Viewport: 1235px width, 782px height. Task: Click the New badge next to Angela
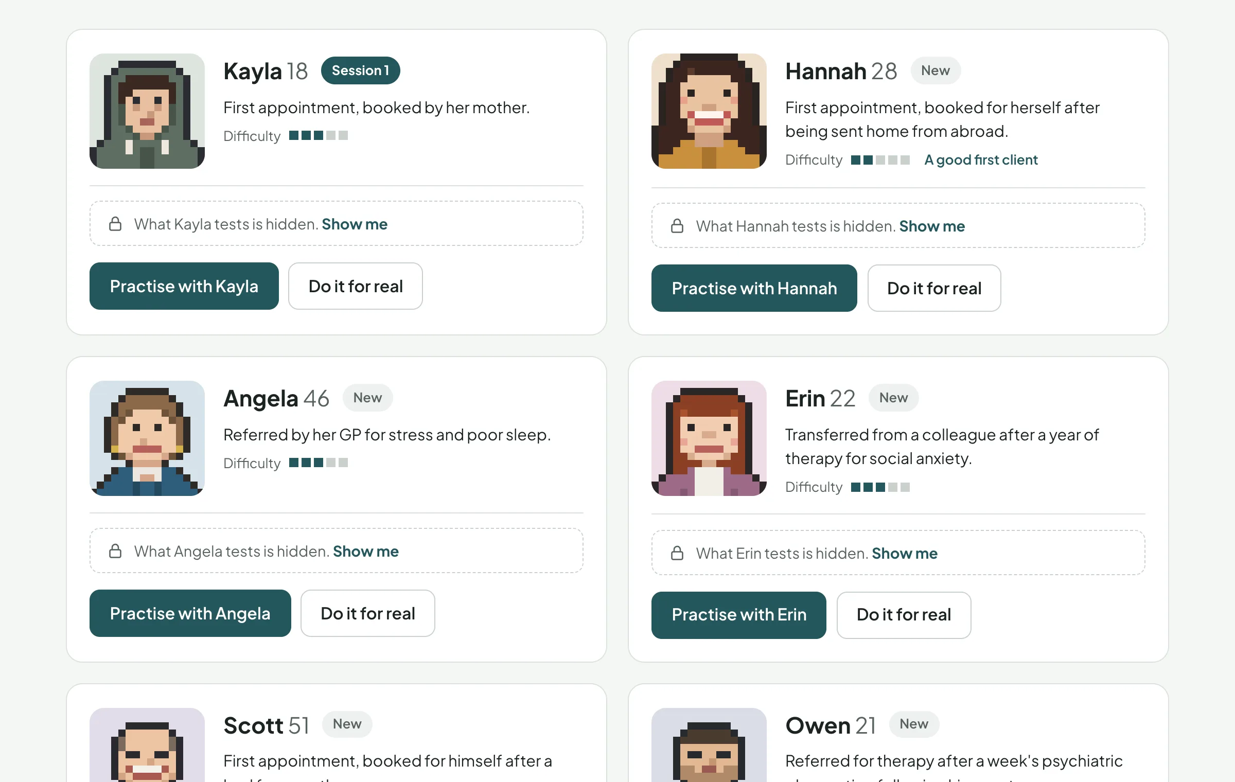368,398
